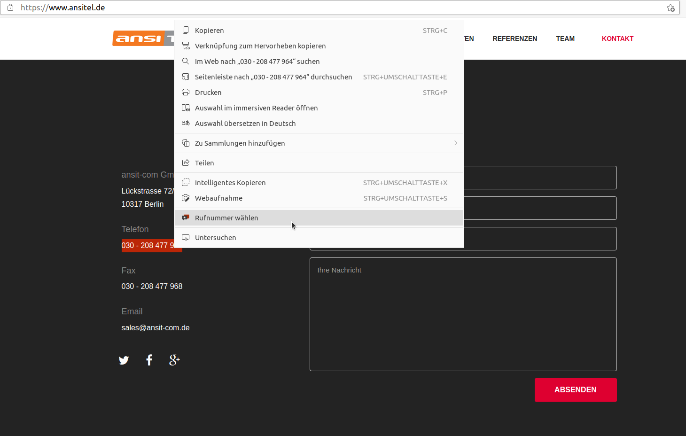Select Seitenleiste nach der Nummer durchsuchen
The image size is (686, 436).
[274, 77]
